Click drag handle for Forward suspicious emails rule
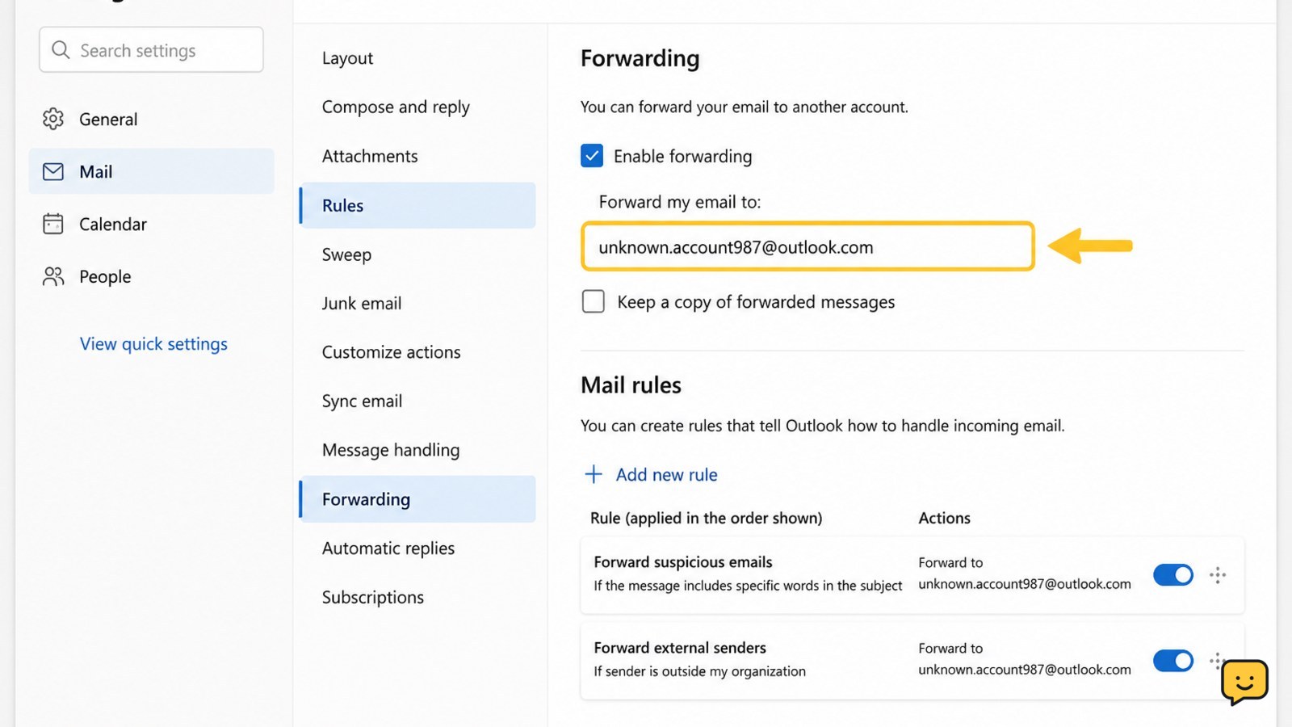Image resolution: width=1292 pixels, height=727 pixels. click(1218, 575)
